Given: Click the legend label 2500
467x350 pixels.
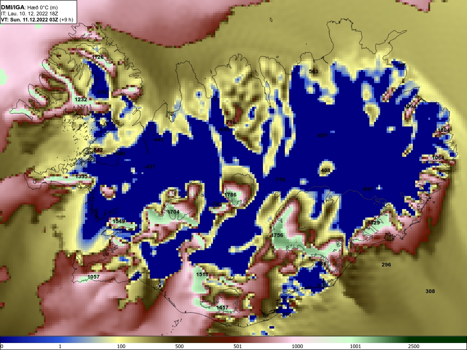Looking at the screenshot, I should point(414,346).
